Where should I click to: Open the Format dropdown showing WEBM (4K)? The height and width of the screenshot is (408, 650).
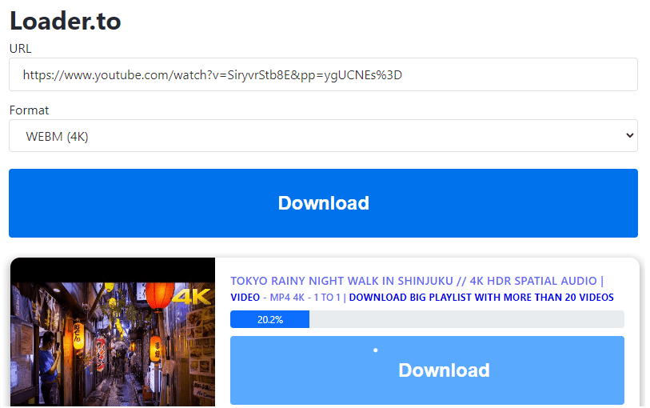[323, 136]
